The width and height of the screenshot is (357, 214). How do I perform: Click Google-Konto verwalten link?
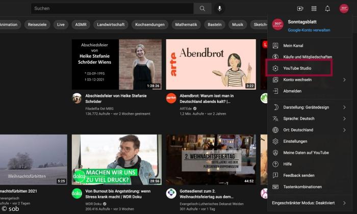(x=309, y=30)
